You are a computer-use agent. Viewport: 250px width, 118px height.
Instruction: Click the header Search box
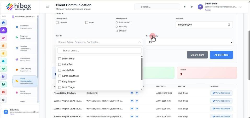click(157, 7)
